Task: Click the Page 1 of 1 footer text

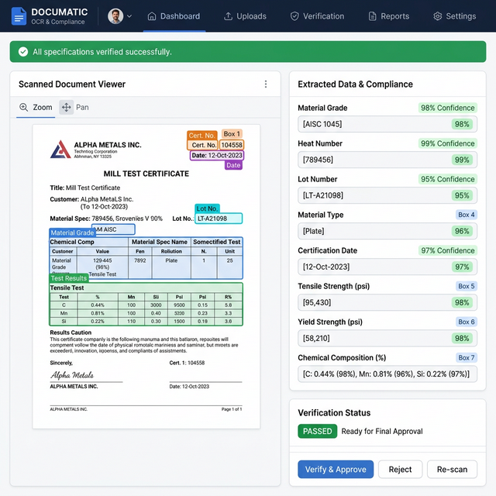Action: (x=232, y=409)
